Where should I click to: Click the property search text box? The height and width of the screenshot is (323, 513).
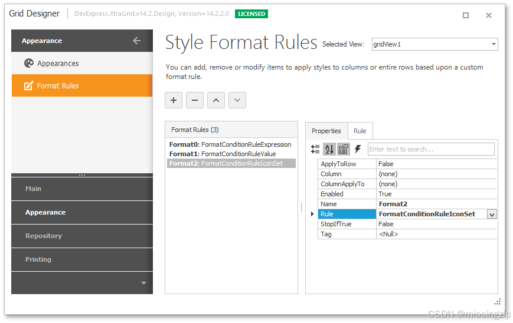pos(431,149)
